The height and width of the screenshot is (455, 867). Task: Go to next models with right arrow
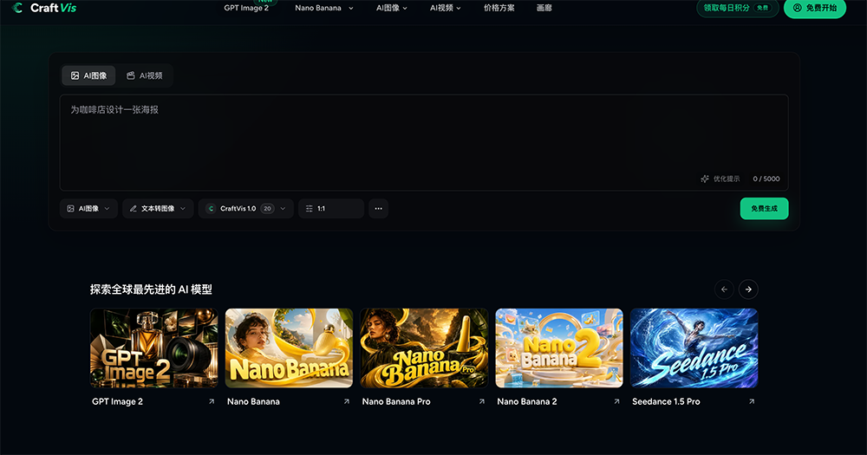pyautogui.click(x=749, y=289)
